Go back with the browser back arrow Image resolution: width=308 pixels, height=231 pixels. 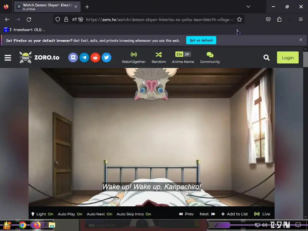(x=7, y=20)
